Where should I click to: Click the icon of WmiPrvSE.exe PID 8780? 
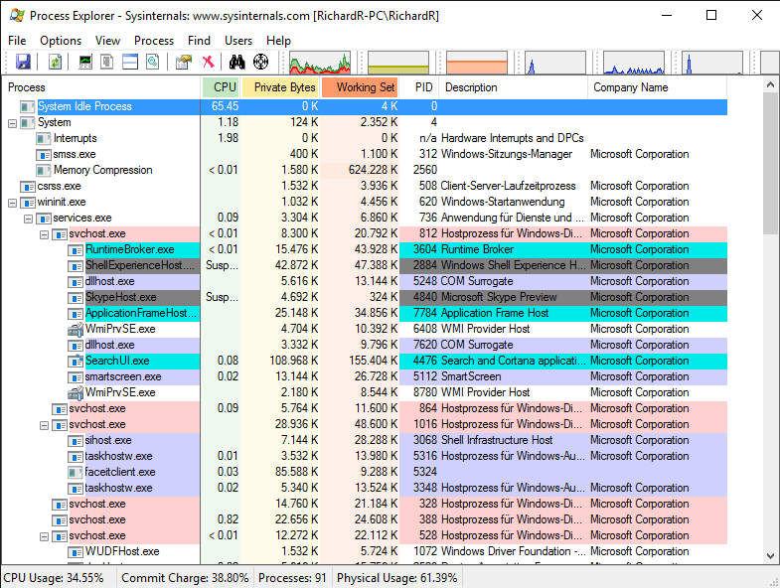76,393
